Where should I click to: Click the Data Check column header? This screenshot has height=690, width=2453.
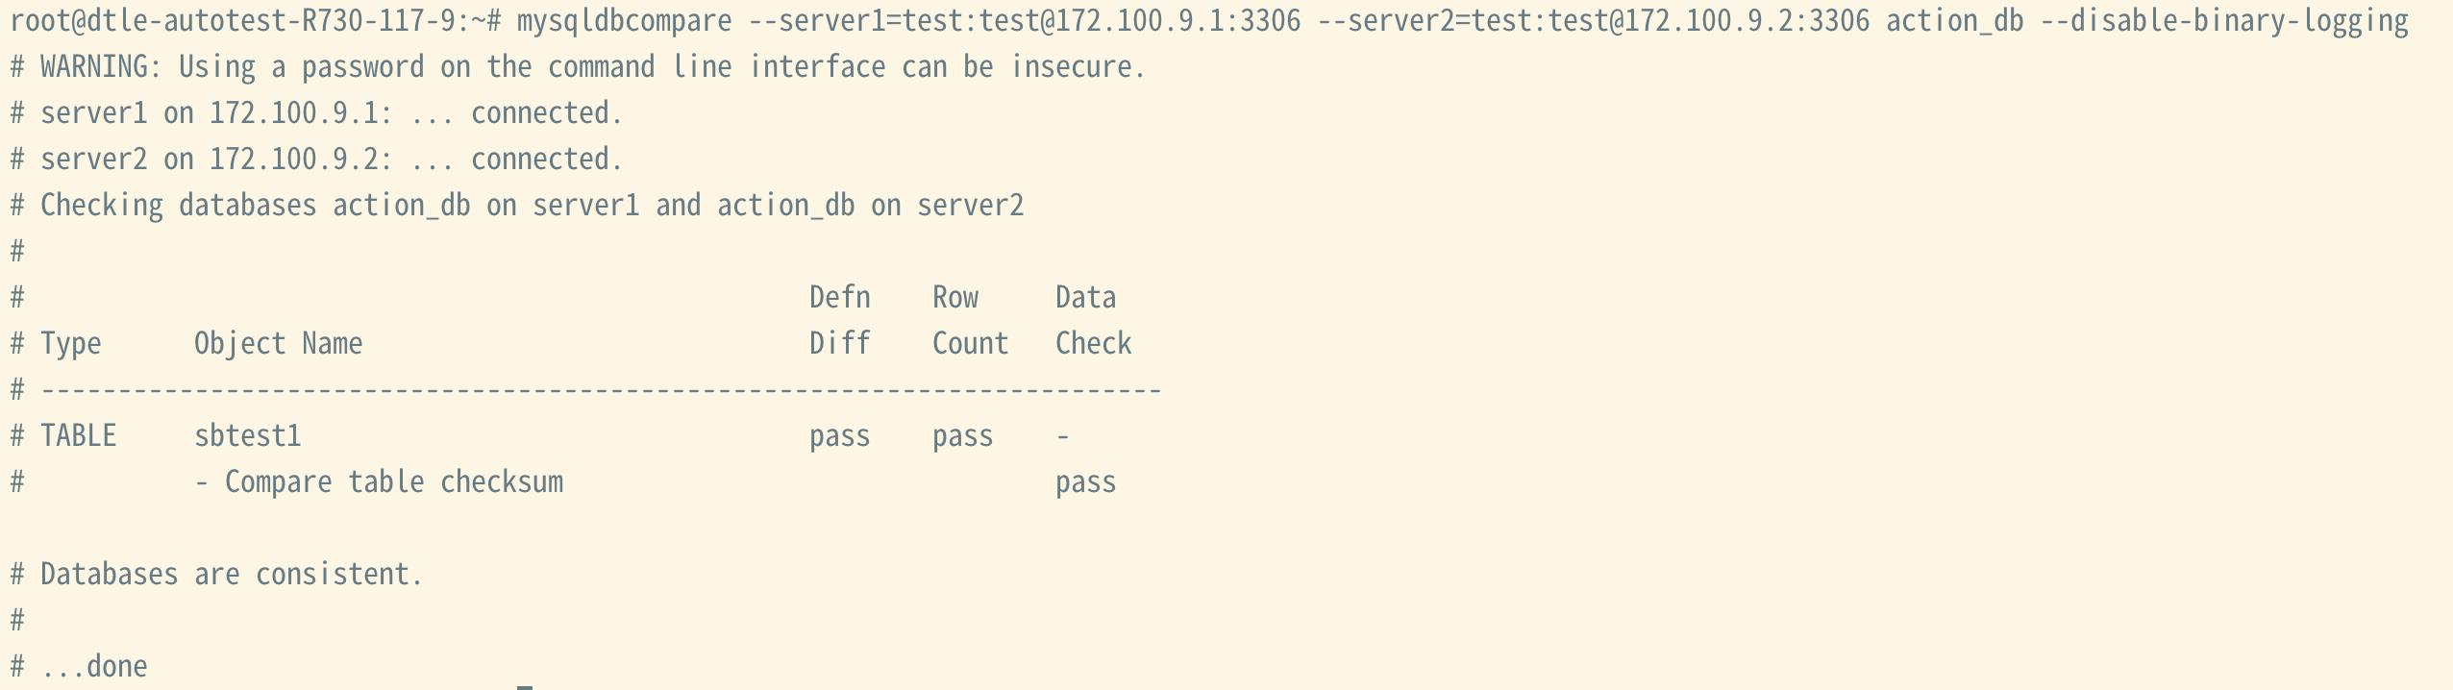(1093, 320)
